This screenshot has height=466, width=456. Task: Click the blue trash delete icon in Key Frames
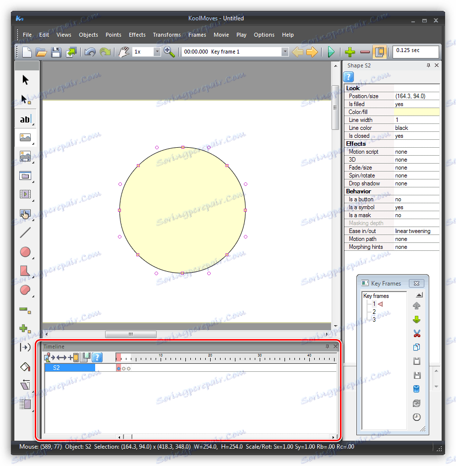[x=416, y=389]
